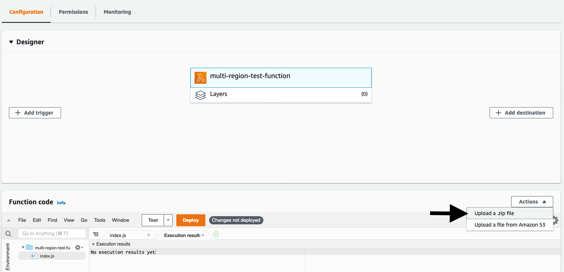Click the Add trigger button

[x=35, y=113]
